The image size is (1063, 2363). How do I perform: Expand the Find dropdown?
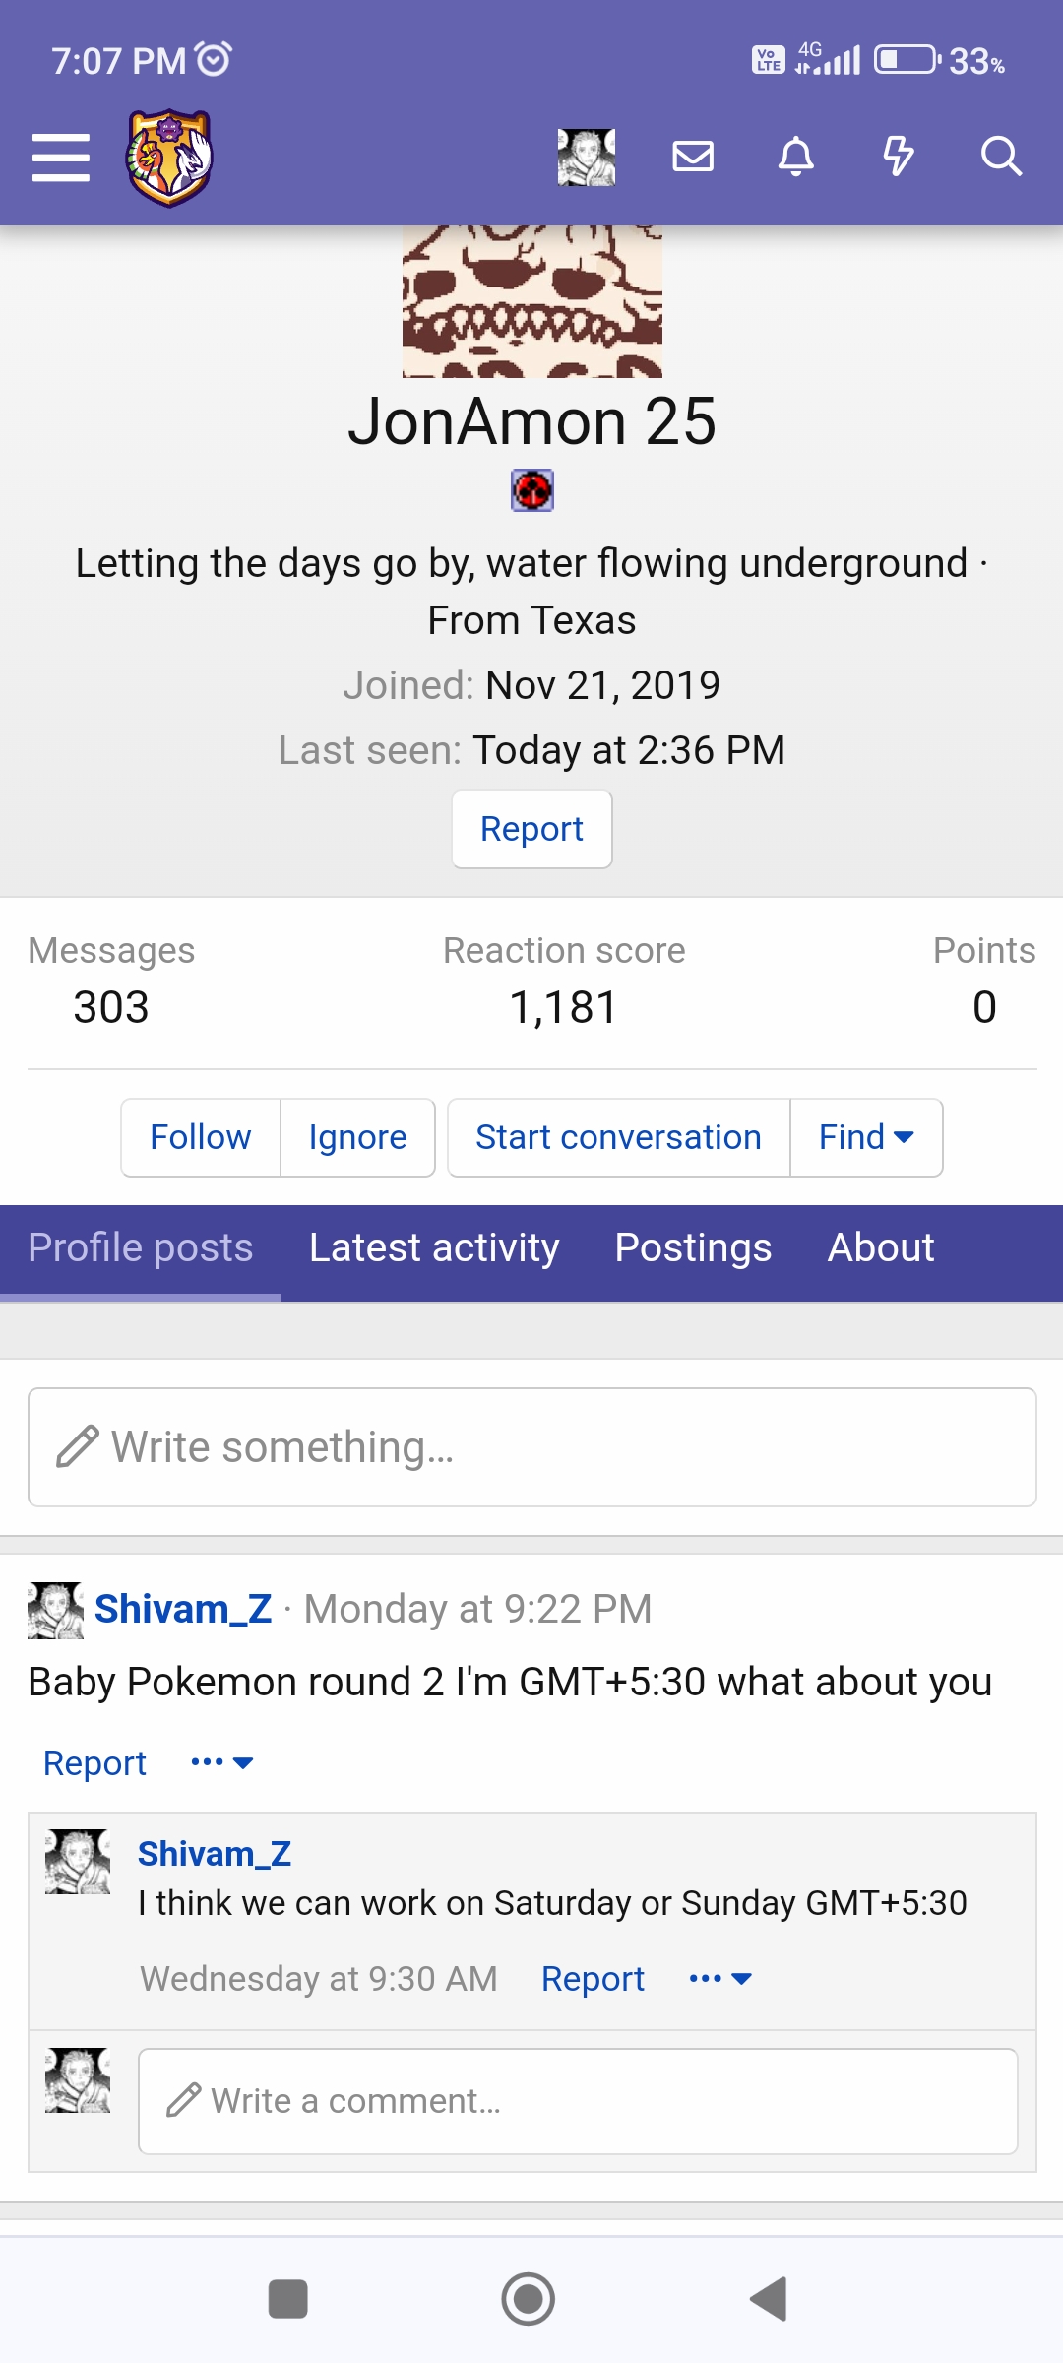pyautogui.click(x=866, y=1137)
